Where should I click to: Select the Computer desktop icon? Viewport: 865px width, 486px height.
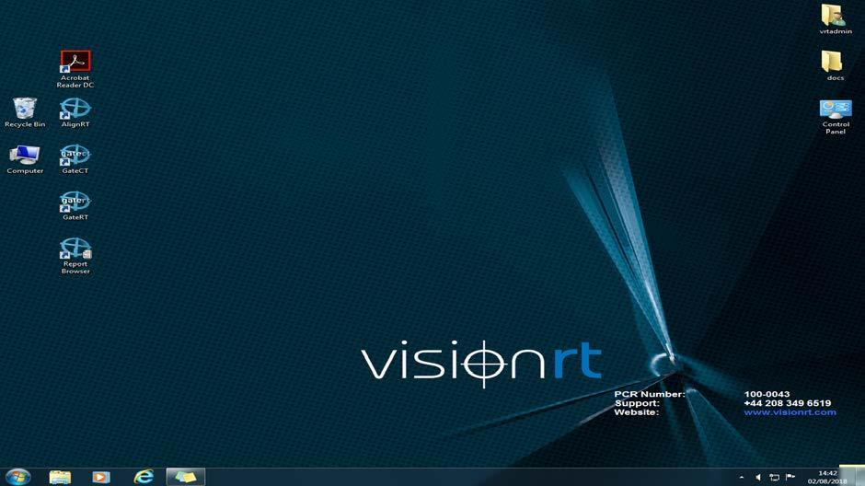pyautogui.click(x=25, y=159)
